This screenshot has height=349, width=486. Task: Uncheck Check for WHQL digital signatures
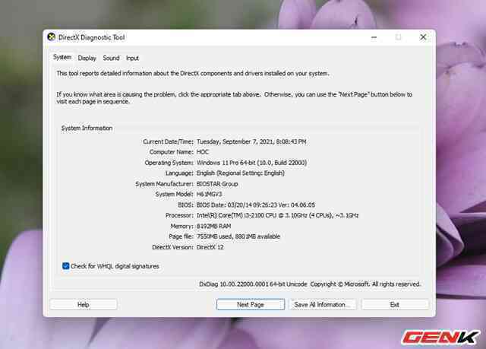[66, 266]
